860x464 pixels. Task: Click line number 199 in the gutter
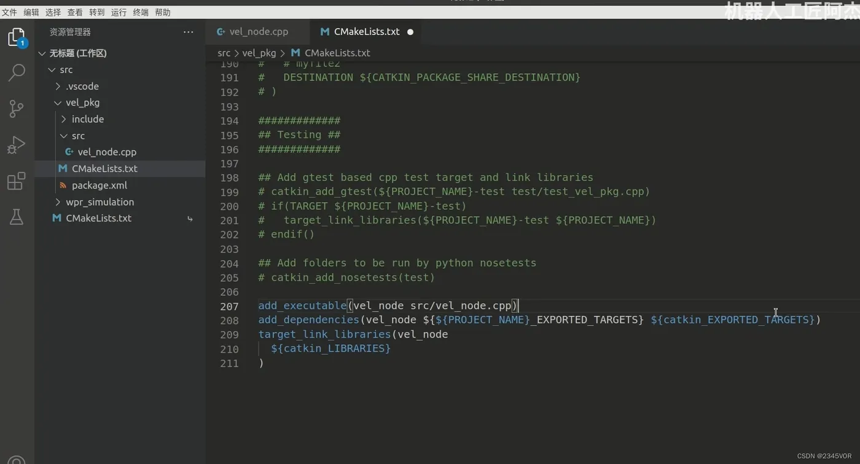[x=229, y=192]
